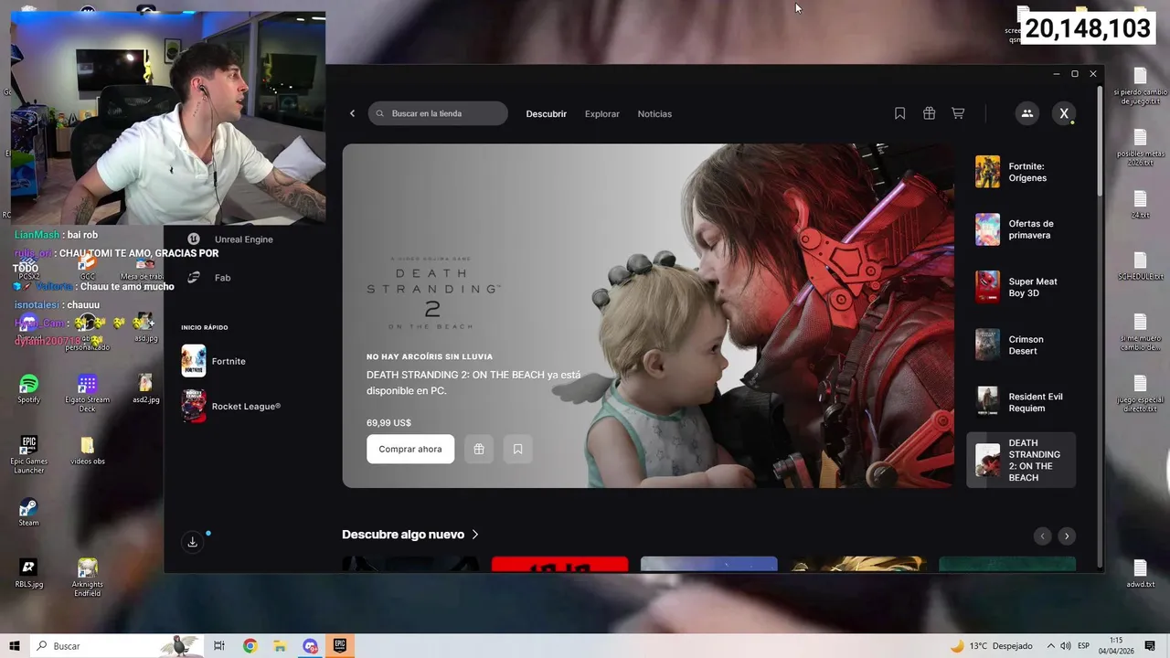Focus the 'Buscar en la tienda' search field
Screen dimensions: 1170x658
coord(438,113)
